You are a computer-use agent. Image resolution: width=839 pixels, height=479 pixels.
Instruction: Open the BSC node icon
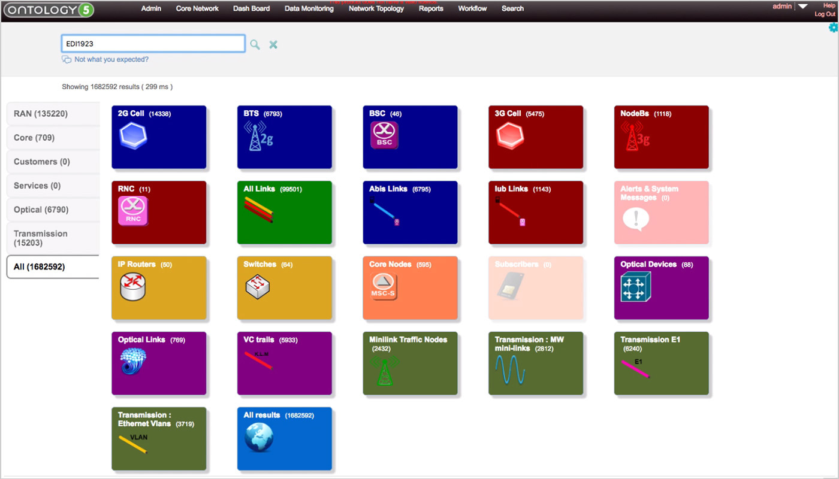(x=384, y=135)
